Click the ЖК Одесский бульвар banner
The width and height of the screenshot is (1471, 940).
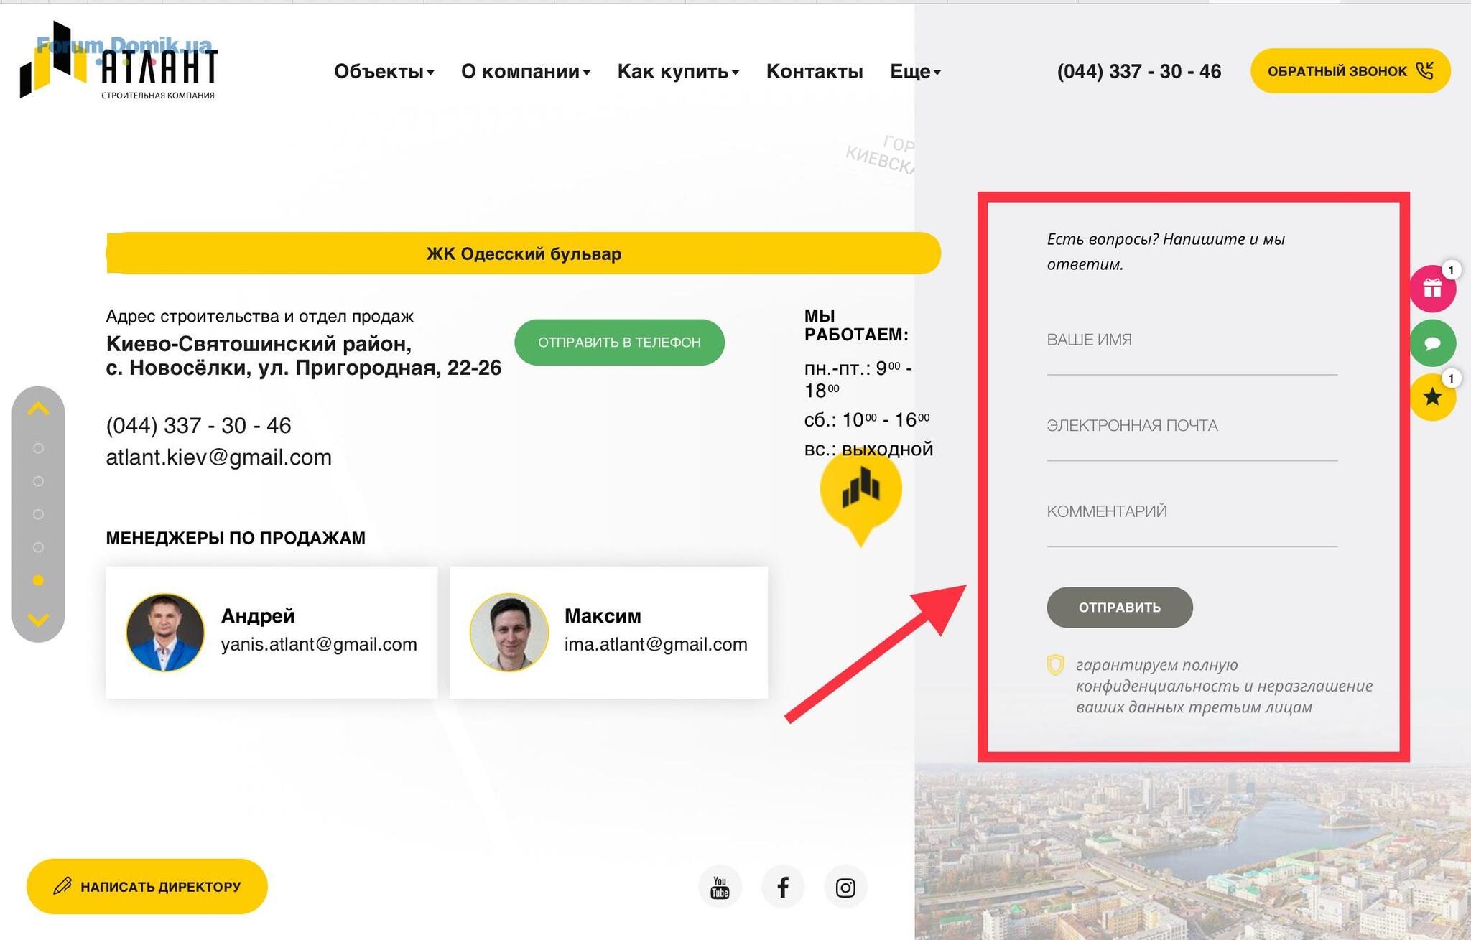(x=524, y=253)
